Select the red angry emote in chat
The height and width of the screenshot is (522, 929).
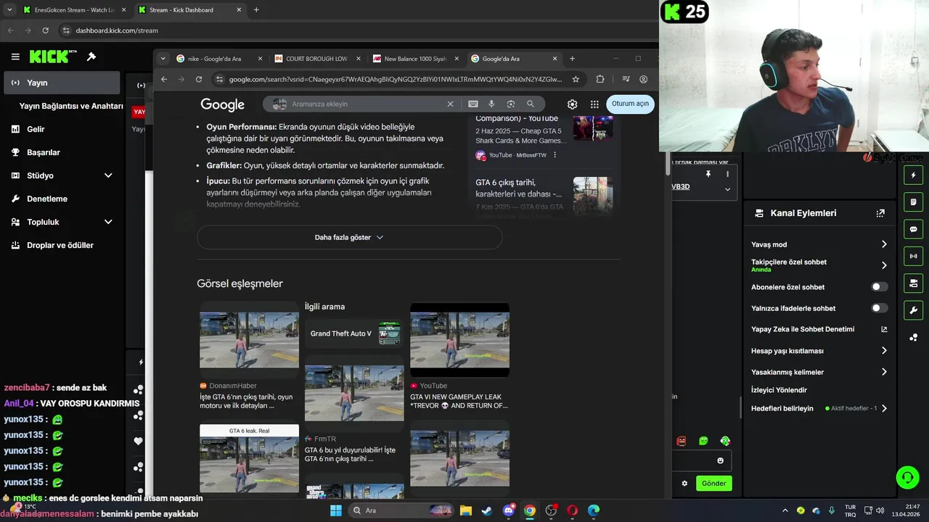[x=682, y=441]
